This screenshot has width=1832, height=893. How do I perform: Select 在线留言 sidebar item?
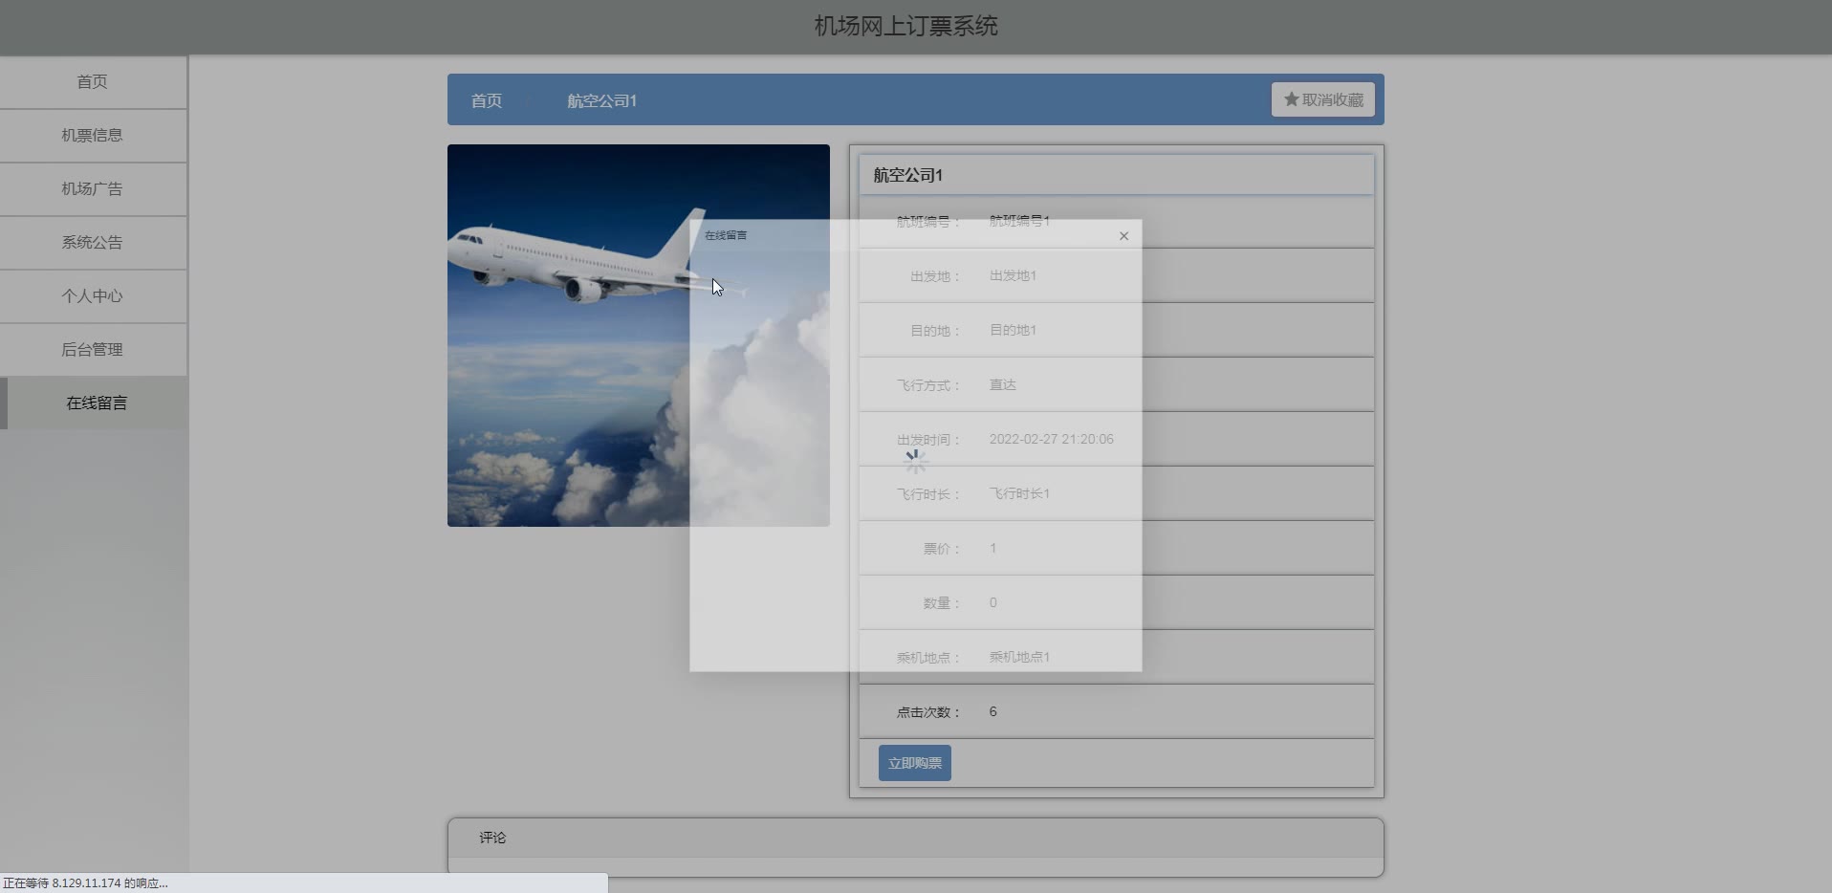[93, 403]
